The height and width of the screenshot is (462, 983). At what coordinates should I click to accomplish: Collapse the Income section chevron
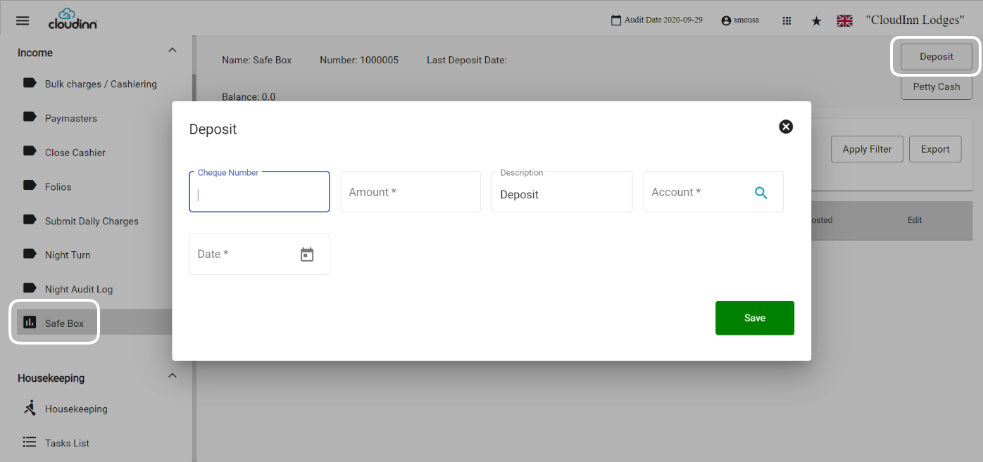click(172, 51)
